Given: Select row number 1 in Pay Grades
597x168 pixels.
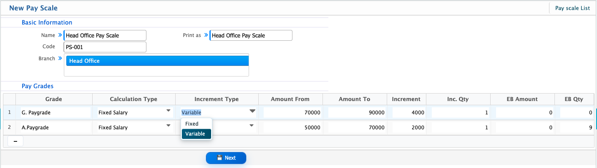Looking at the screenshot, I should click(x=9, y=112).
